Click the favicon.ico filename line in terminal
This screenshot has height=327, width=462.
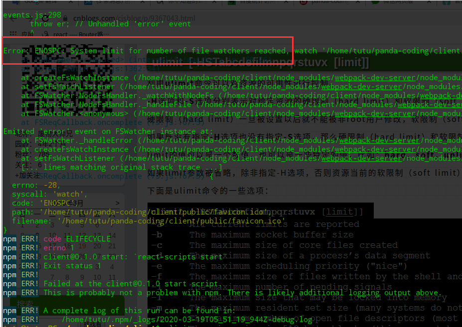[149, 221]
